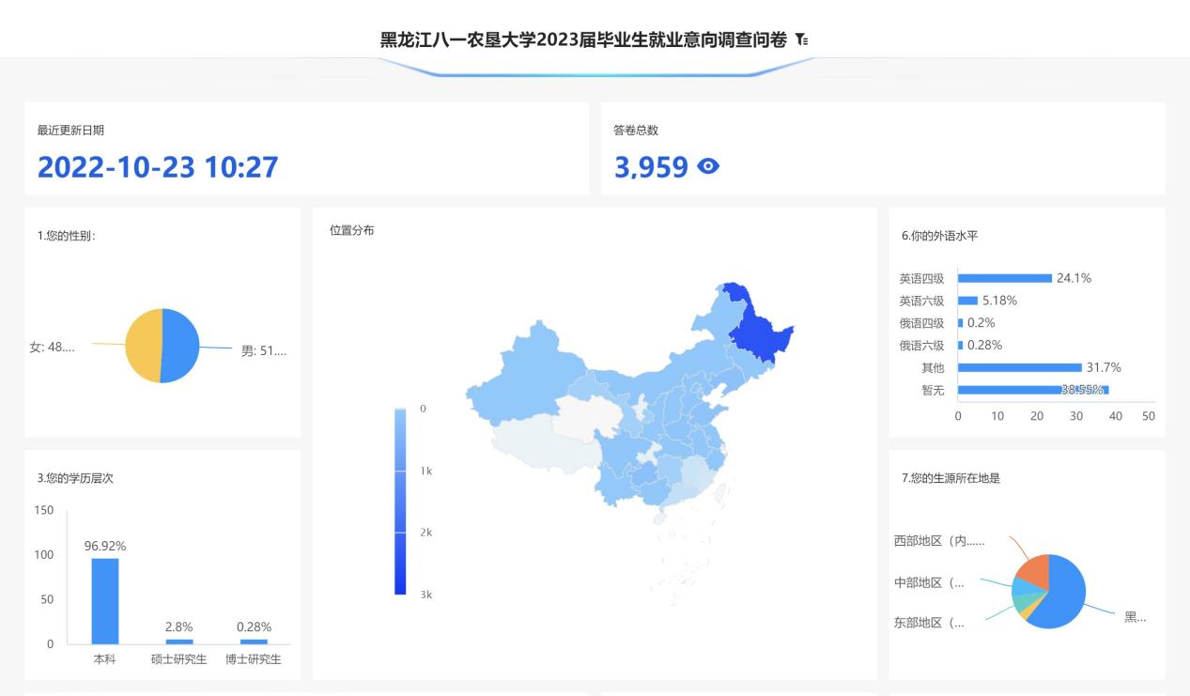Click the eye icon next to 3,959

(x=708, y=167)
